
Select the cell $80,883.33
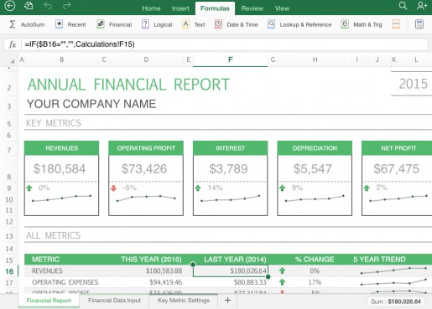coord(250,282)
